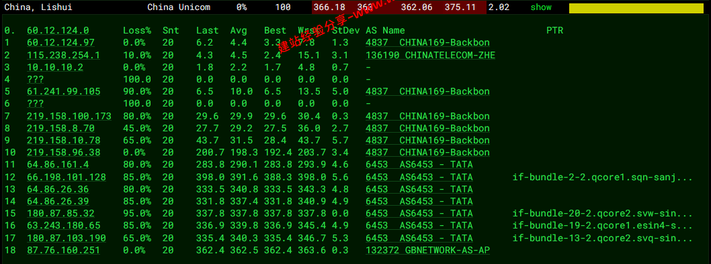This screenshot has width=711, height=264.
Task: Open IP 66.198.101.128 link
Action: click(67, 177)
